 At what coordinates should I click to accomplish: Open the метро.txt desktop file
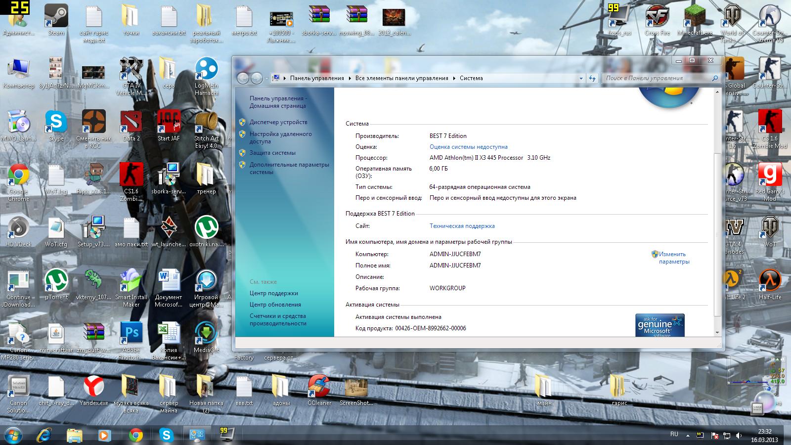[x=244, y=20]
